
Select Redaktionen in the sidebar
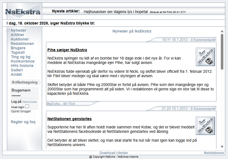(22, 44)
